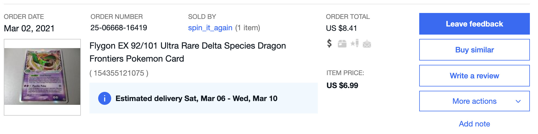Click the star and pencil feedback-left icon
538x134 pixels.
(354, 43)
